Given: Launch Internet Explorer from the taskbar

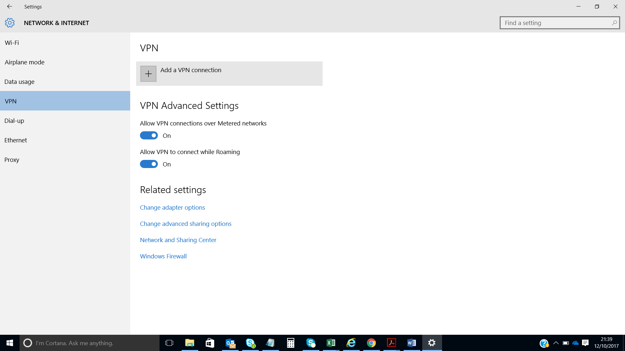Looking at the screenshot, I should tap(351, 343).
